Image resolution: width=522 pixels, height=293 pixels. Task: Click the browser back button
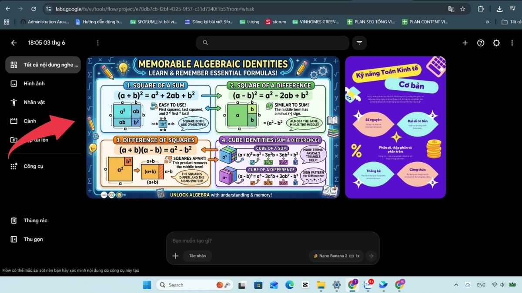pyautogui.click(x=8, y=9)
